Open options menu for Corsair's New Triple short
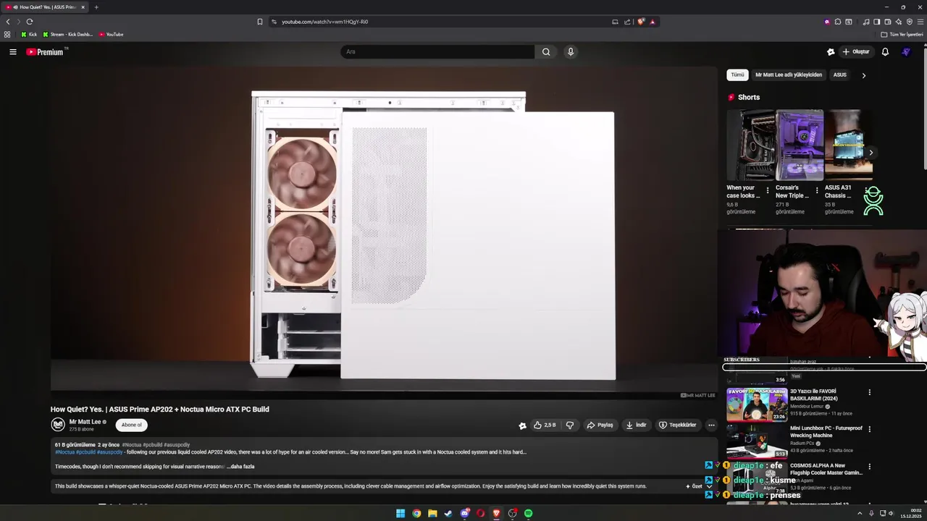927x521 pixels. 817,191
